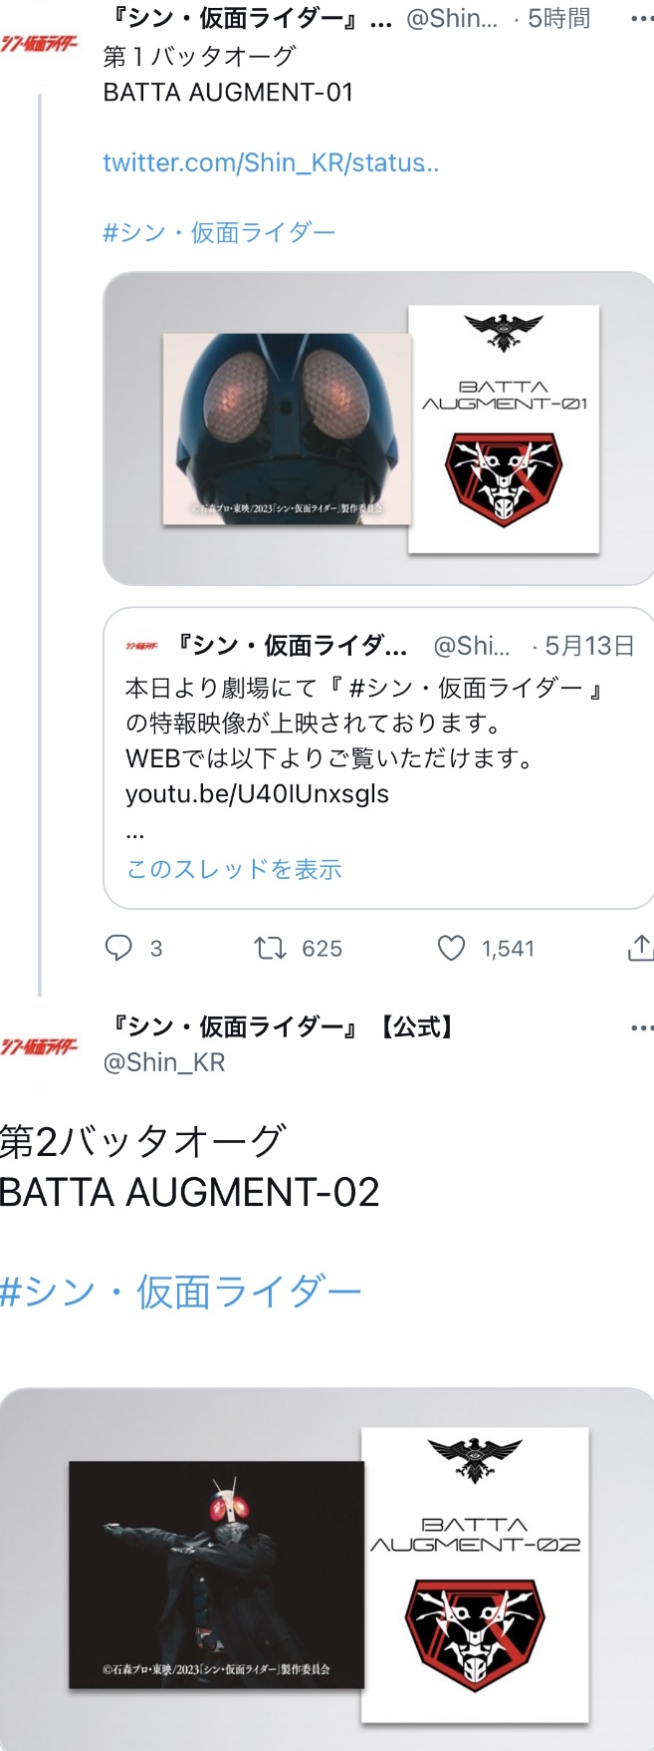View the Kamen Rider mask close-up photo

[287, 429]
